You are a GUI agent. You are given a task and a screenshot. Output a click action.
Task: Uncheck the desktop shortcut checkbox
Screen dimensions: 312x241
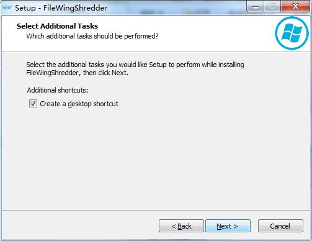[x=33, y=104]
